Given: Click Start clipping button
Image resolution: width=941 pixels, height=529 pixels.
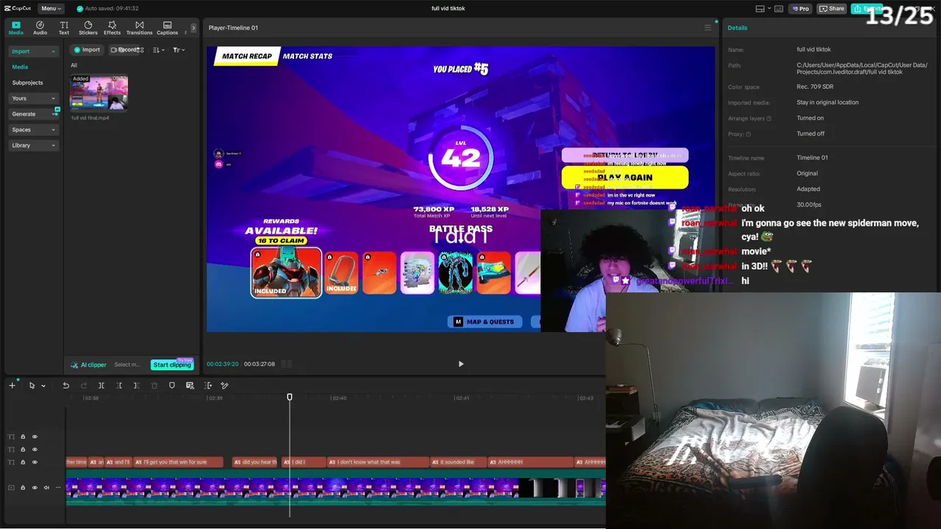Looking at the screenshot, I should pos(172,364).
